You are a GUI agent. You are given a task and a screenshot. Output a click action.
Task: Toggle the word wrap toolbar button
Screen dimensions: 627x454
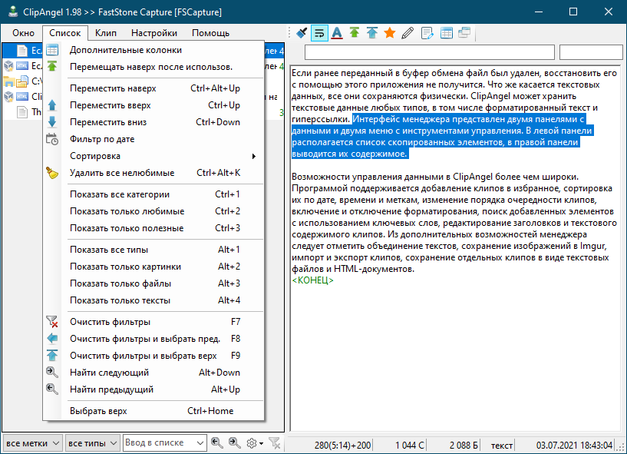[x=319, y=33]
